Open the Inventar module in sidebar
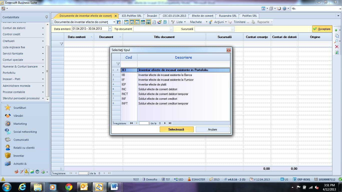Image resolution: width=342 pixels, height=192 pixels. tap(19, 156)
